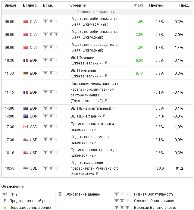Open the Мичиганского Университета consumer sentiment event

coord(94,168)
